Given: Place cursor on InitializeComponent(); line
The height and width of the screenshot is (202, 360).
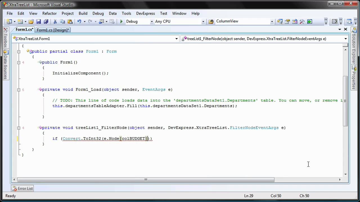Looking at the screenshot, I should (x=80, y=73).
